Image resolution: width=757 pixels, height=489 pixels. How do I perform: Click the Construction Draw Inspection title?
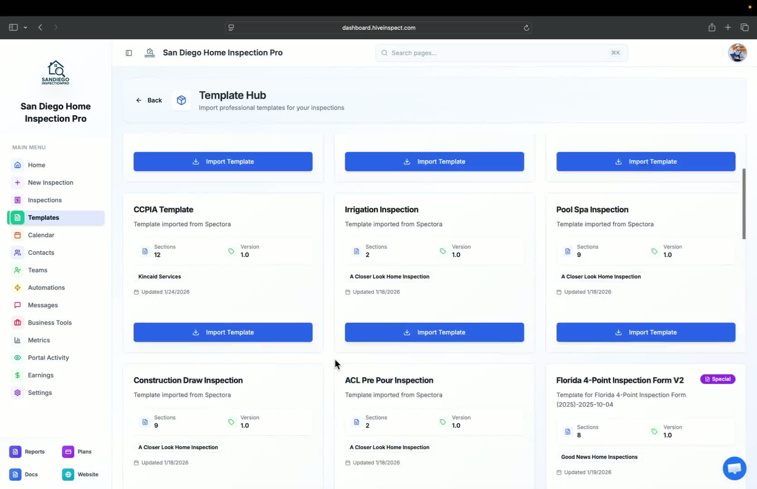[188, 380]
